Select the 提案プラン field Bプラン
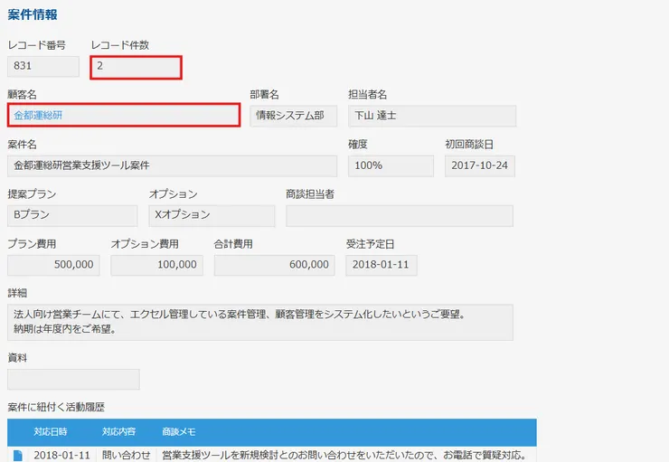The image size is (669, 462). coord(73,215)
